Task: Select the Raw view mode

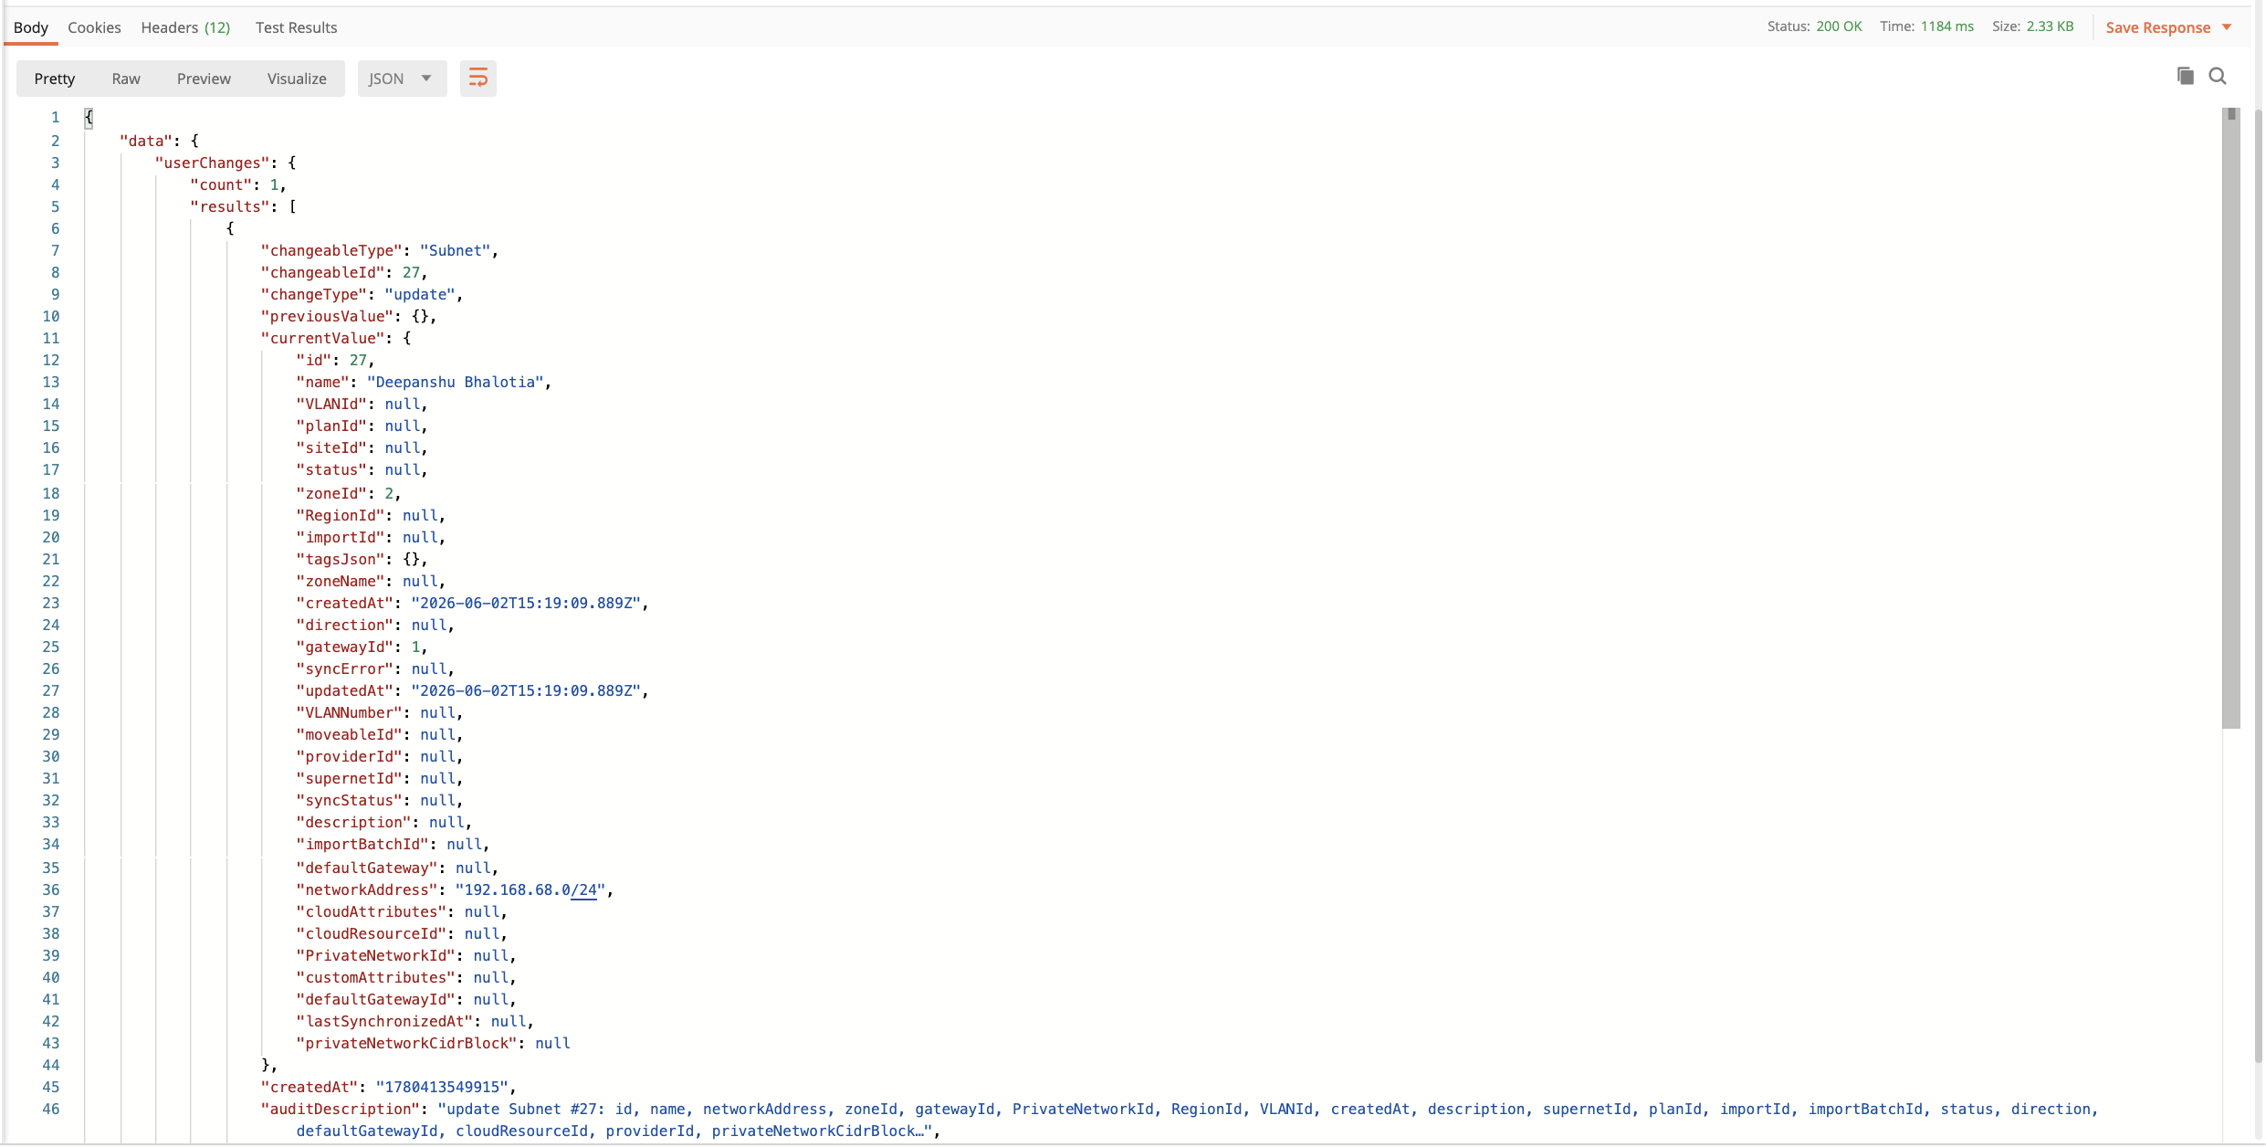Action: tap(126, 79)
